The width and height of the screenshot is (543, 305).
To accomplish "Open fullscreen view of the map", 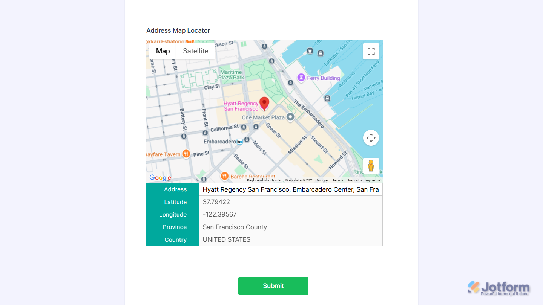I will click(x=371, y=51).
